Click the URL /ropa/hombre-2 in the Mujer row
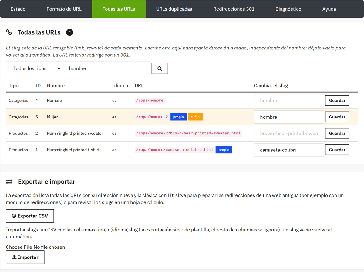The image size is (364, 272). [152, 117]
